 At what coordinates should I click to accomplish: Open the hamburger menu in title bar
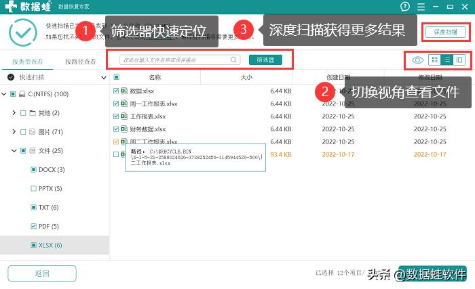click(421, 7)
